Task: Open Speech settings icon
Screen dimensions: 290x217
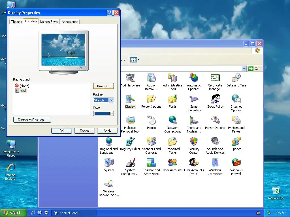Action: (x=236, y=144)
